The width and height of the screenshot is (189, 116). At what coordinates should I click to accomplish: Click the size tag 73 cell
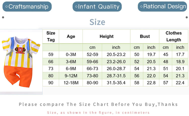(x=51, y=69)
